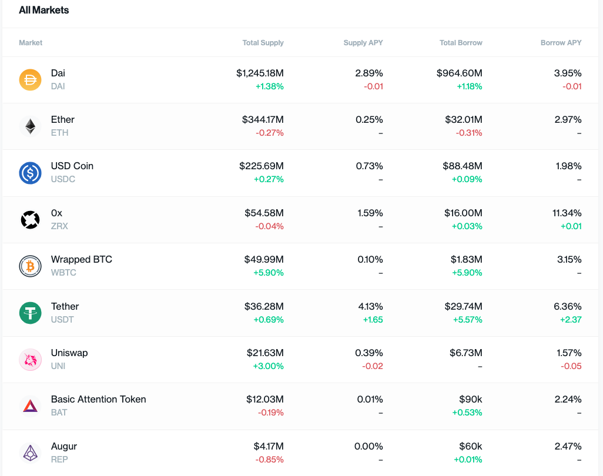This screenshot has width=603, height=476.
Task: Click Basic Attention Token borrow APY 2.24%
Action: 568,400
